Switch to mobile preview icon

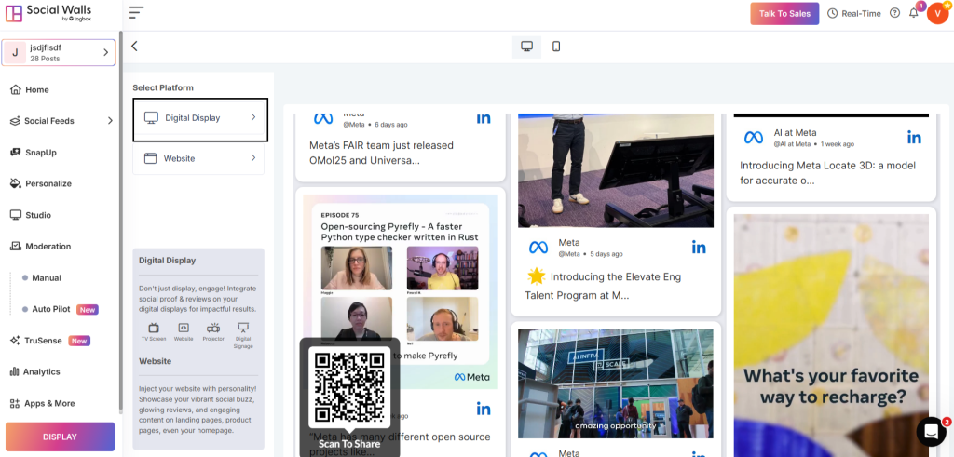(x=556, y=47)
